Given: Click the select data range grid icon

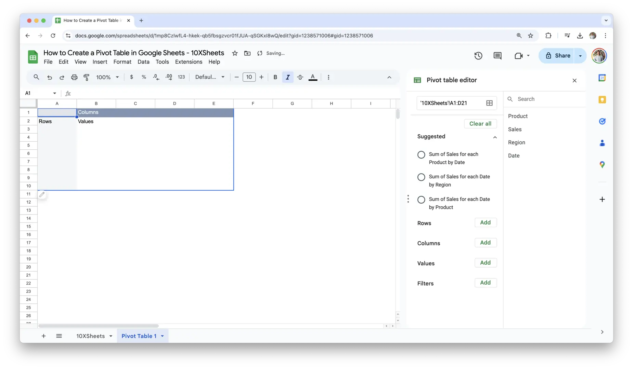Looking at the screenshot, I should [489, 103].
